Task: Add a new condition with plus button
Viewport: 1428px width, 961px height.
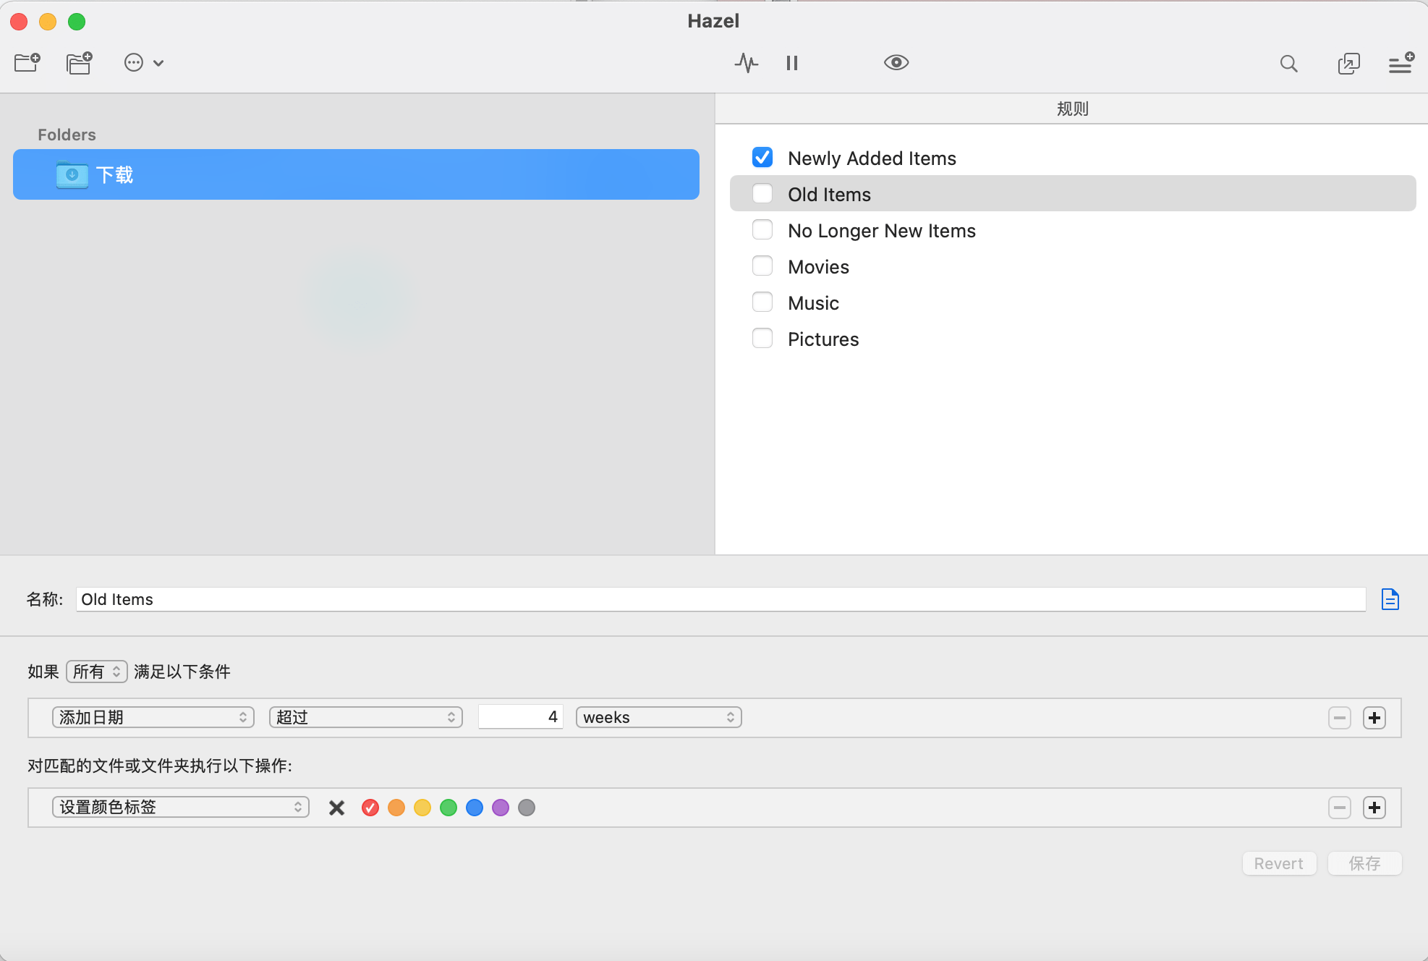Action: click(x=1374, y=718)
